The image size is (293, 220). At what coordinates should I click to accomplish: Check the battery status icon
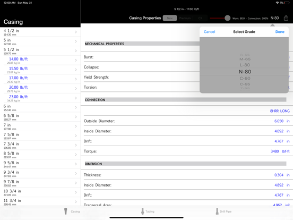point(287,3)
